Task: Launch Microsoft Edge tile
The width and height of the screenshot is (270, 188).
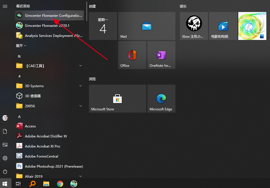Action: (161, 99)
